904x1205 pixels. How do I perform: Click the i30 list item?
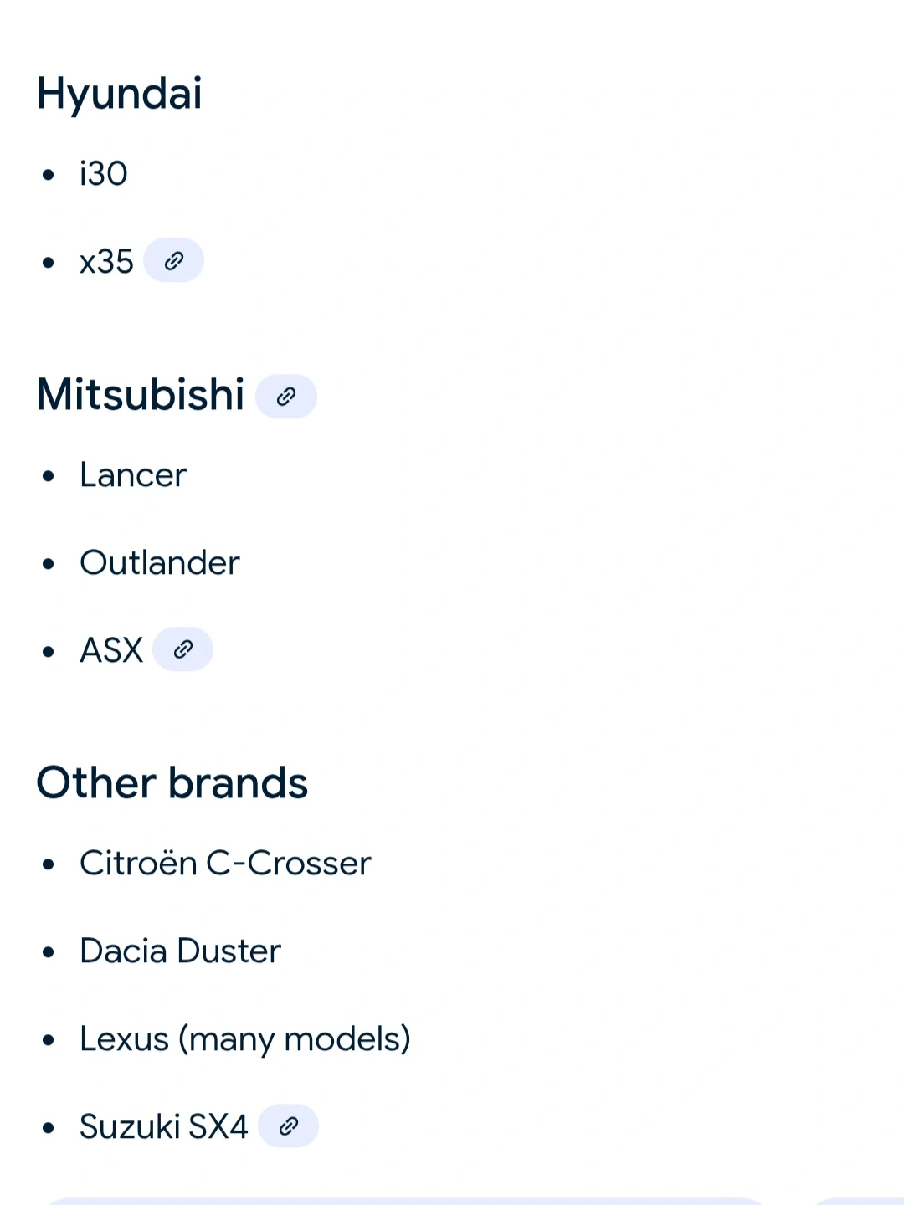pos(104,174)
